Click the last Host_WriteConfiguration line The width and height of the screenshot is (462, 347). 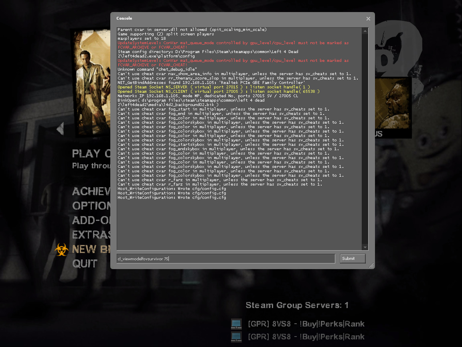click(x=172, y=198)
